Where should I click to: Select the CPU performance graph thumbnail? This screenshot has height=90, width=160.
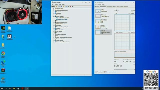(98, 11)
